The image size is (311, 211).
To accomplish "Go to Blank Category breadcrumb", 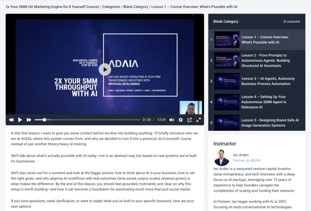I will coord(136,7).
